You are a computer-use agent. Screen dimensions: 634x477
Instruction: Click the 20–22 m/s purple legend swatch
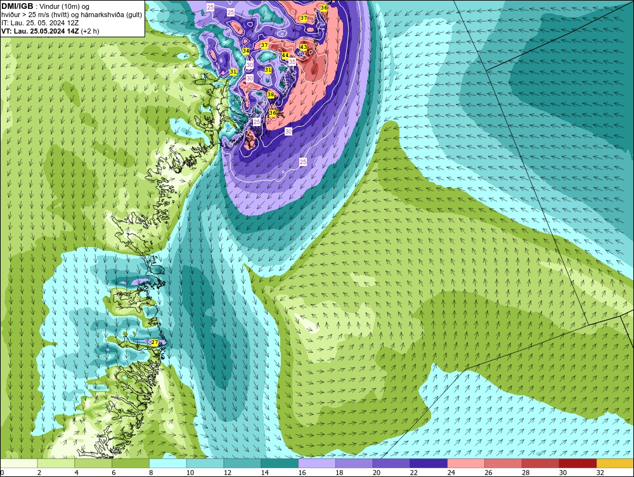point(391,463)
